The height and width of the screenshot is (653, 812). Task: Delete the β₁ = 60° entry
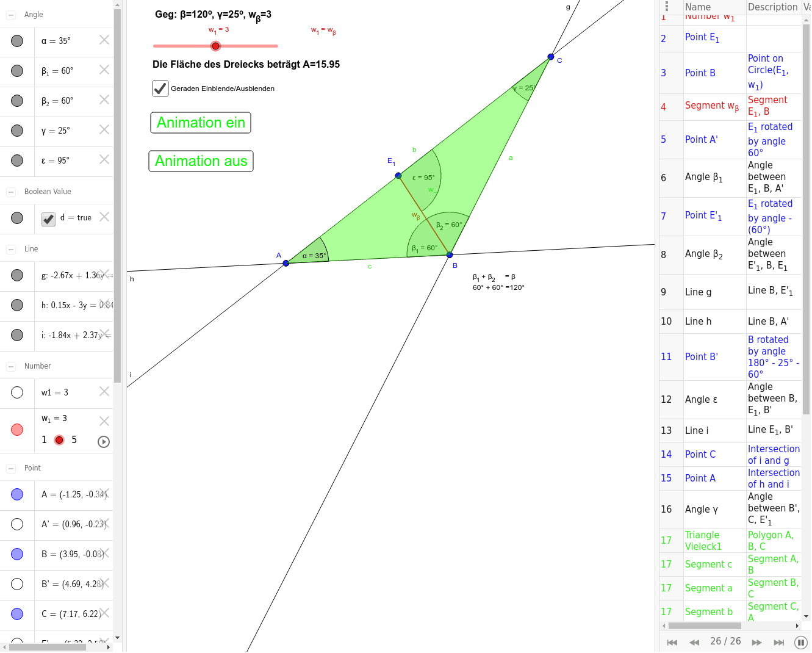coord(104,70)
